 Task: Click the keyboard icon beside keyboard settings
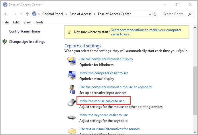point(71,117)
